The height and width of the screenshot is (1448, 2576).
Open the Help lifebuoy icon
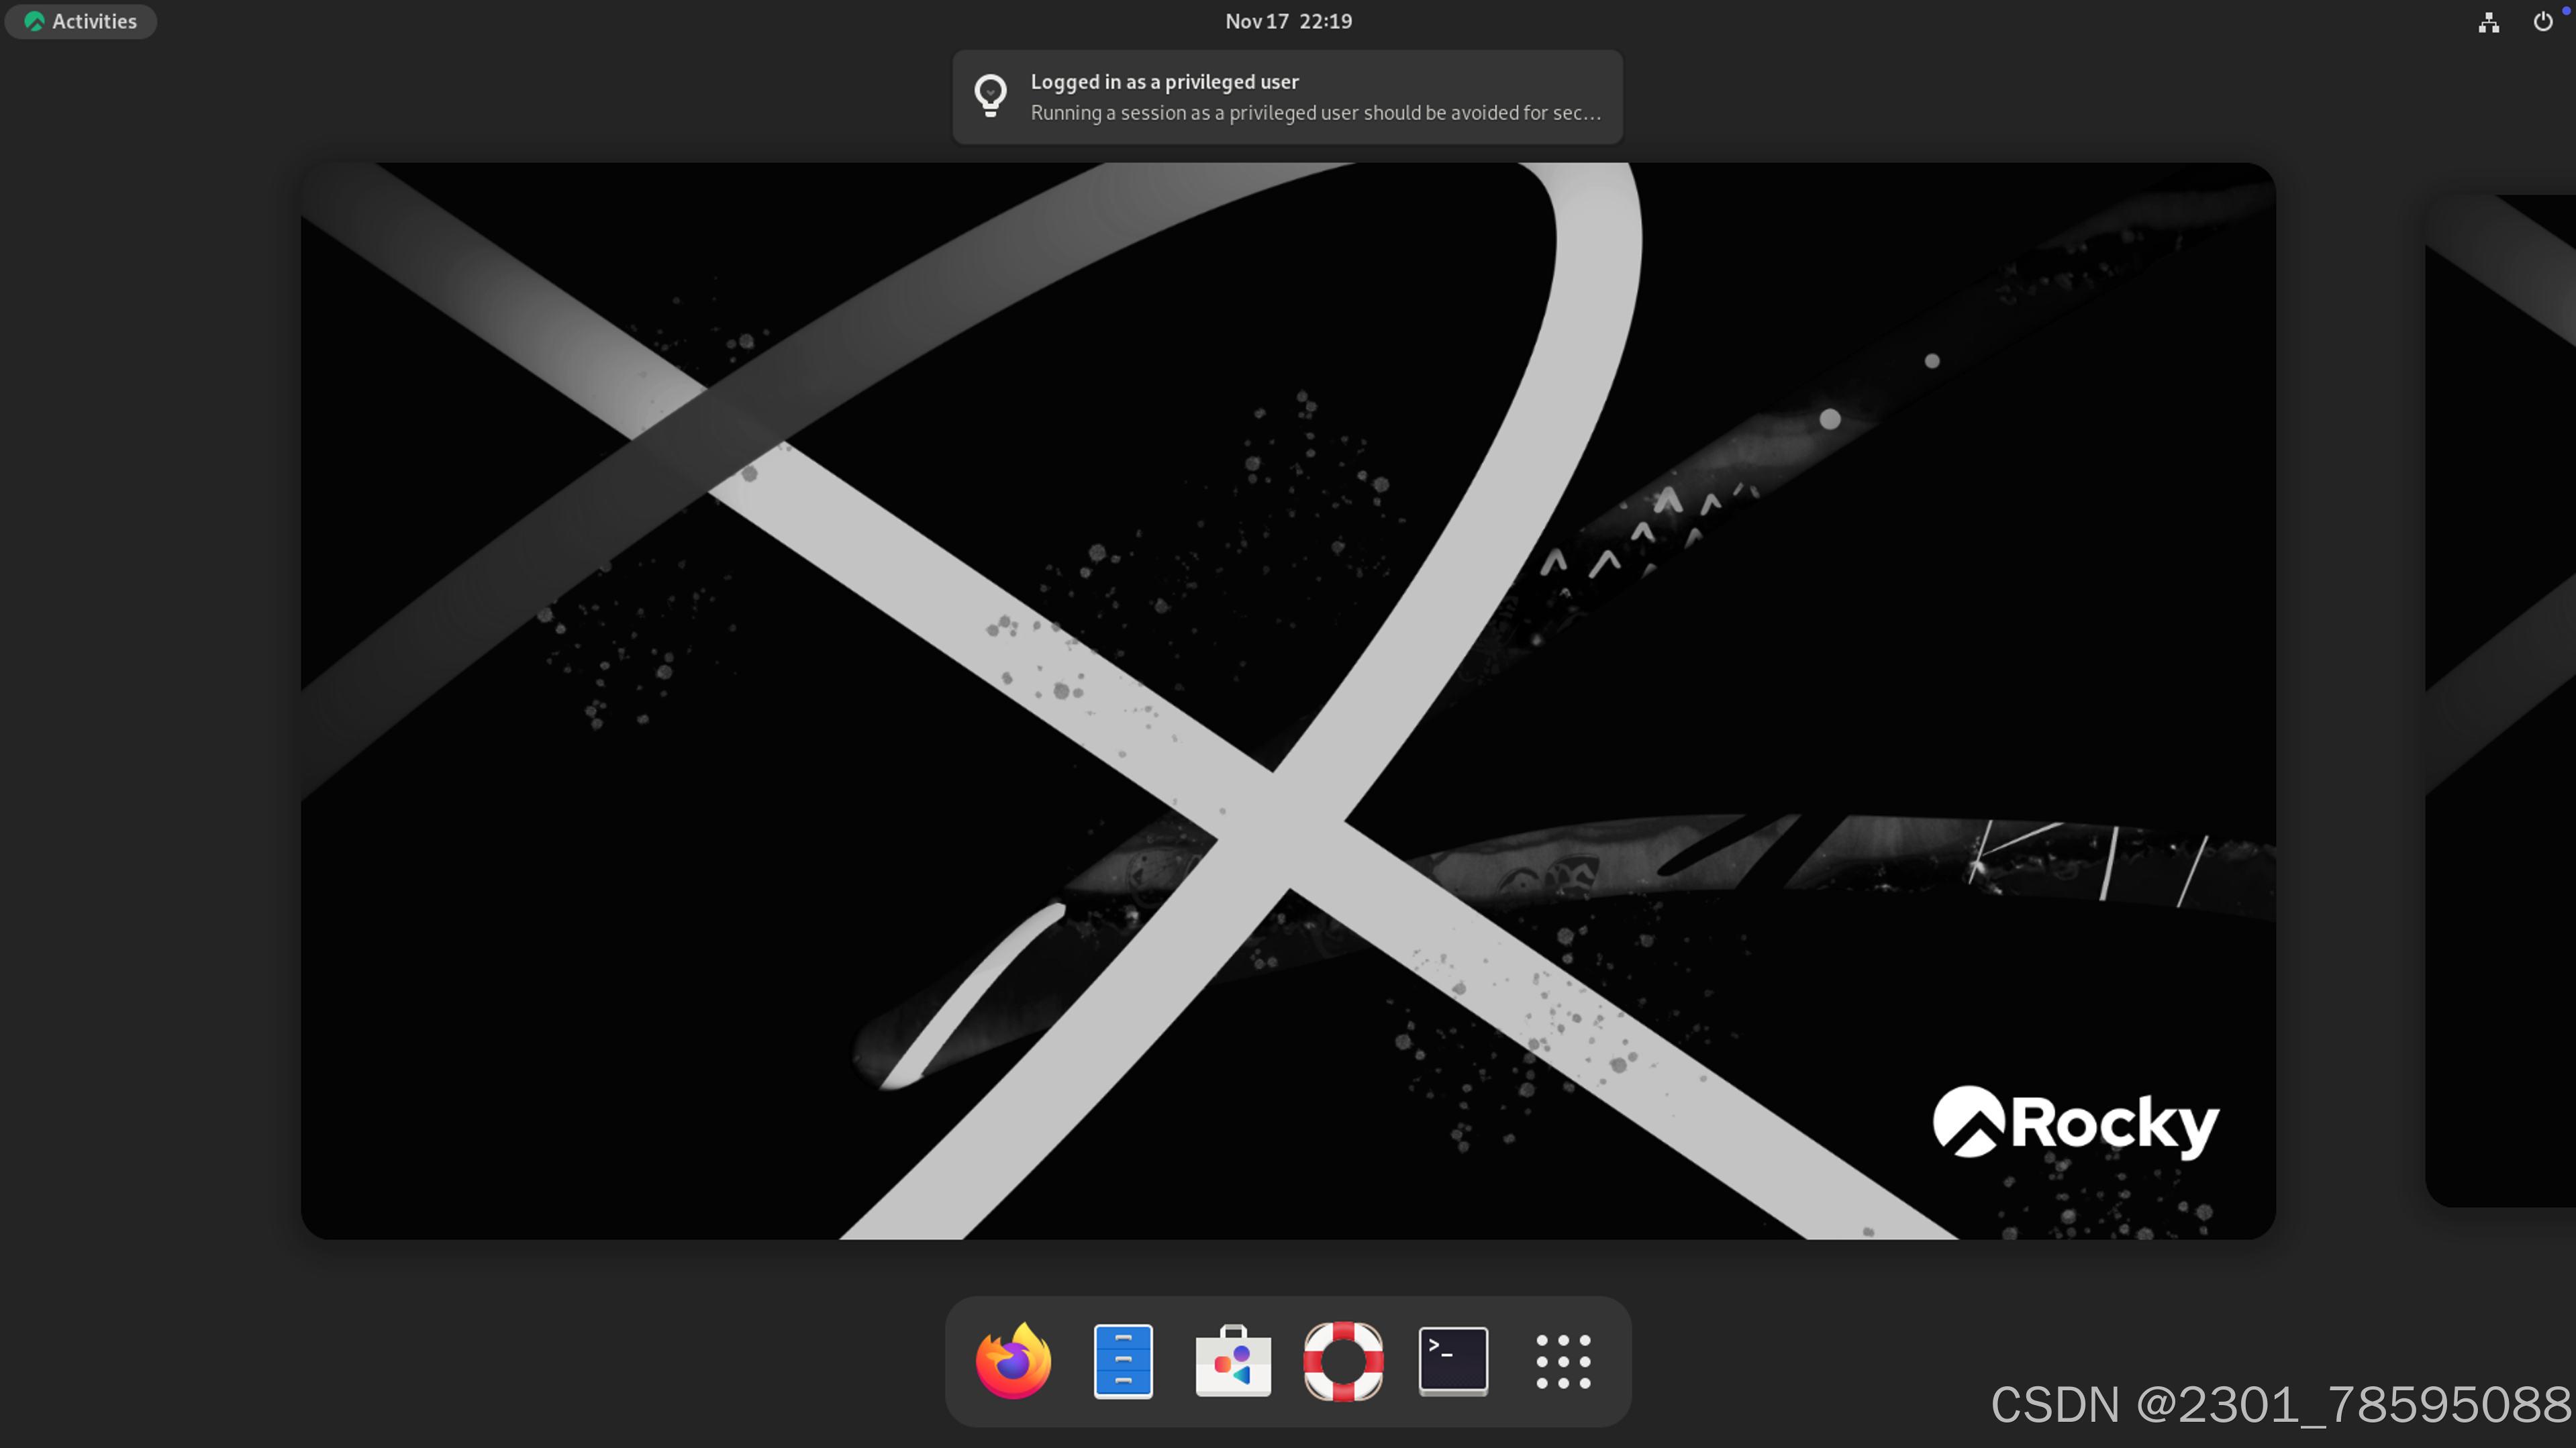point(1343,1361)
